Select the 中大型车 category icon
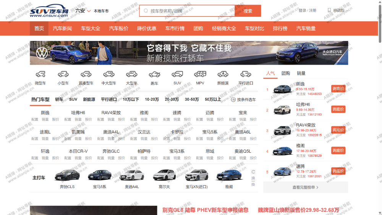Screen dimensions: 382x215 (109, 74)
